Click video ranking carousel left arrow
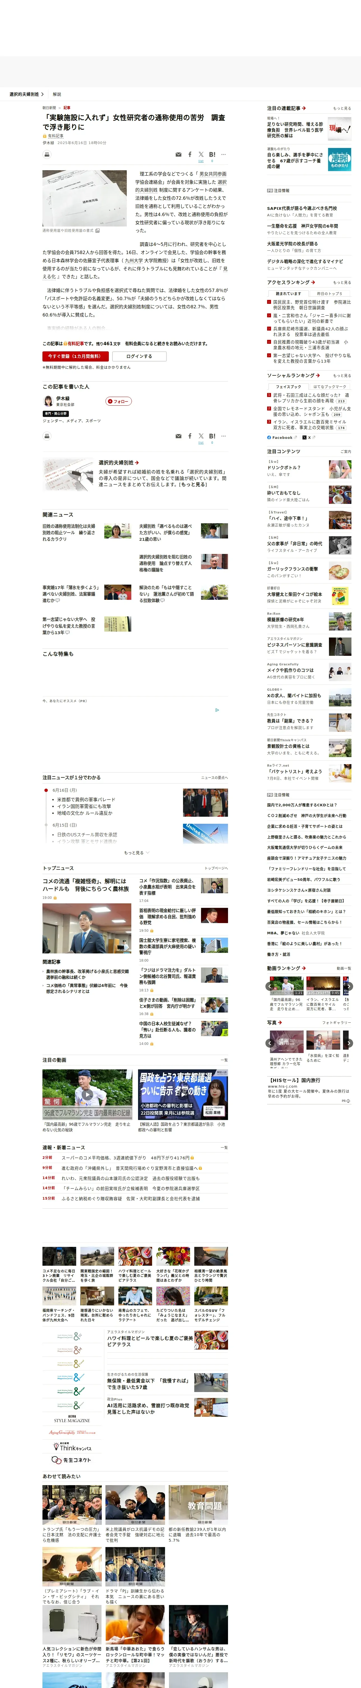This screenshot has width=361, height=1688. point(270,986)
